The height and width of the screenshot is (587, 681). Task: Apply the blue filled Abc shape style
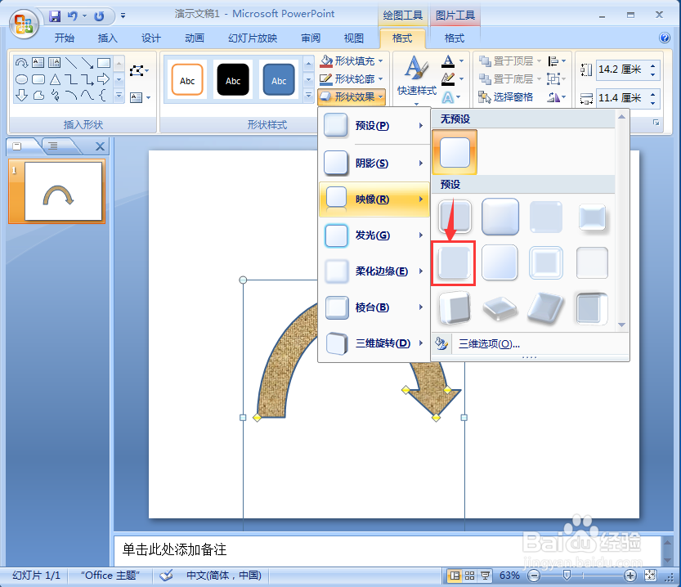coord(279,80)
